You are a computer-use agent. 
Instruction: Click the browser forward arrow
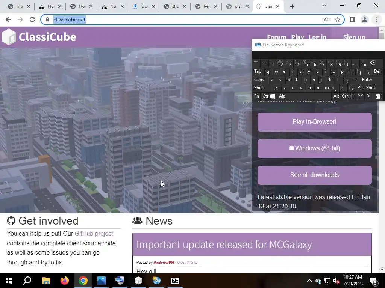click(20, 19)
